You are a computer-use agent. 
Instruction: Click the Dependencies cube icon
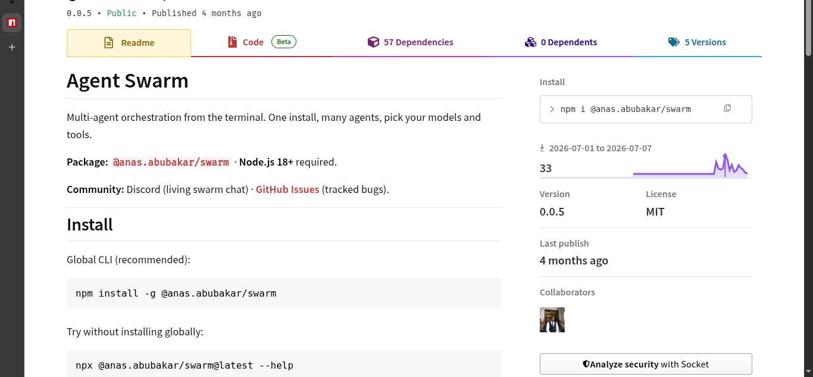pos(373,42)
